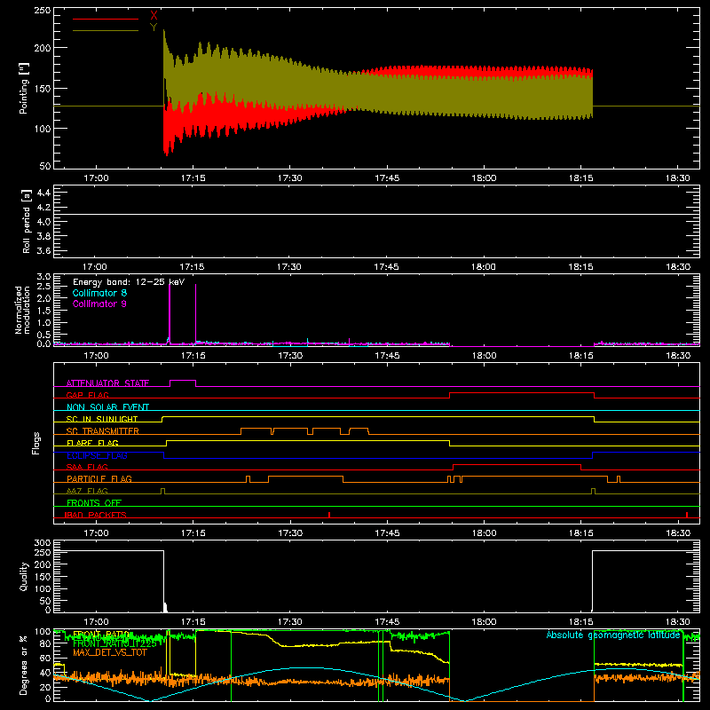The height and width of the screenshot is (710, 710).
Task: Click the red X legend line
Action: point(105,19)
